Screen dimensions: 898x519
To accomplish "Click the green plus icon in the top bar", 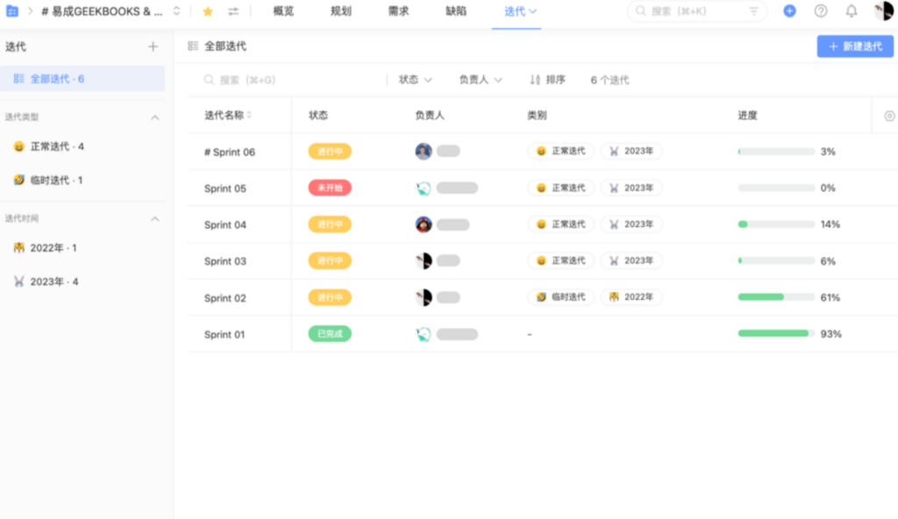I will click(x=788, y=11).
